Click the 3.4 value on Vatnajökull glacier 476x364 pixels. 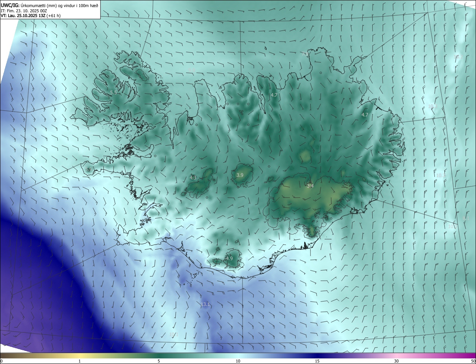(310, 186)
